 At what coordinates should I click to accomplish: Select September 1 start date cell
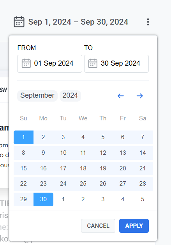click(23, 137)
